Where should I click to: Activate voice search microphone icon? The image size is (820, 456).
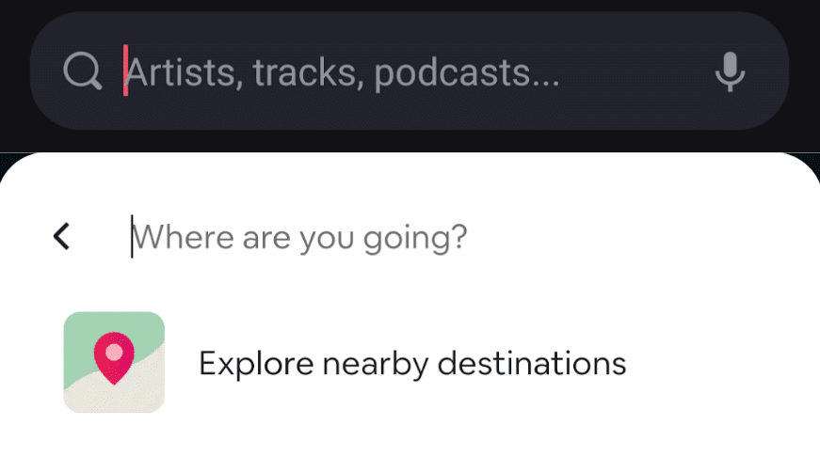coord(730,71)
